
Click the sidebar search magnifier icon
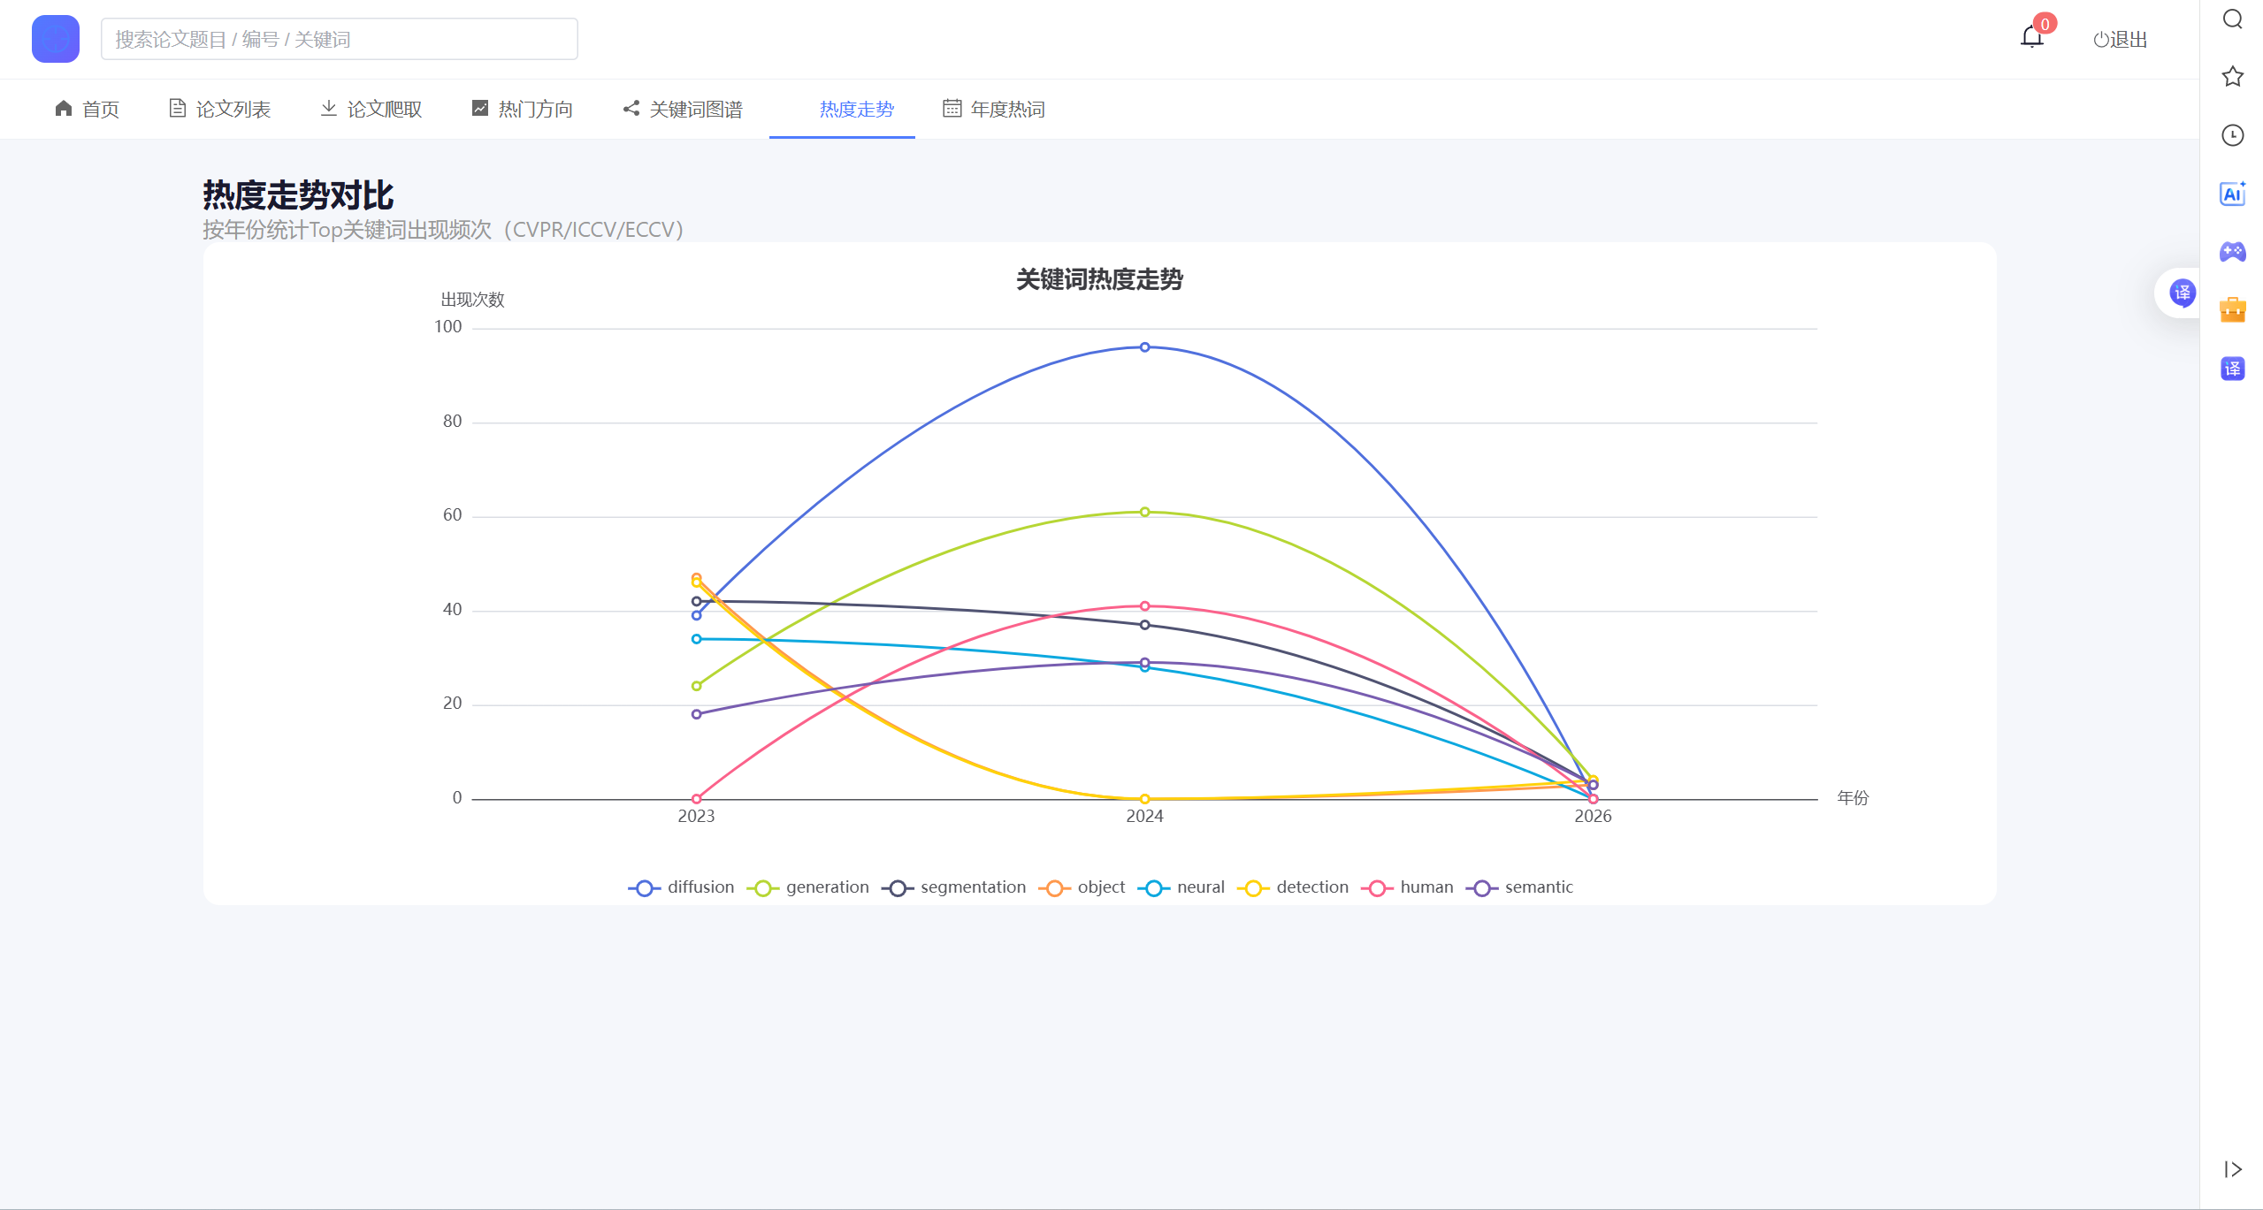(x=2233, y=19)
